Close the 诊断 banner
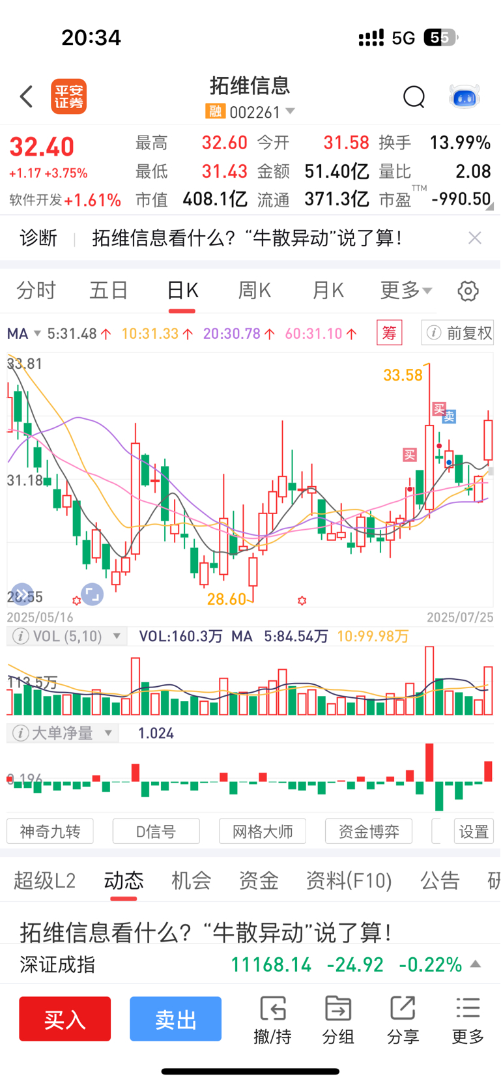Screen dimensions: 501x1085 (475, 238)
